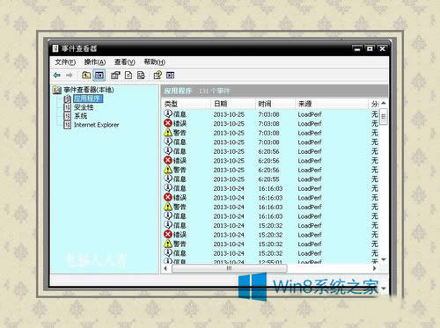Image resolution: width=440 pixels, height=328 pixels.
Task: Open the 文件(F) menu
Action: tap(65, 62)
